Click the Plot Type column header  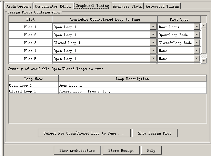coord(179,19)
